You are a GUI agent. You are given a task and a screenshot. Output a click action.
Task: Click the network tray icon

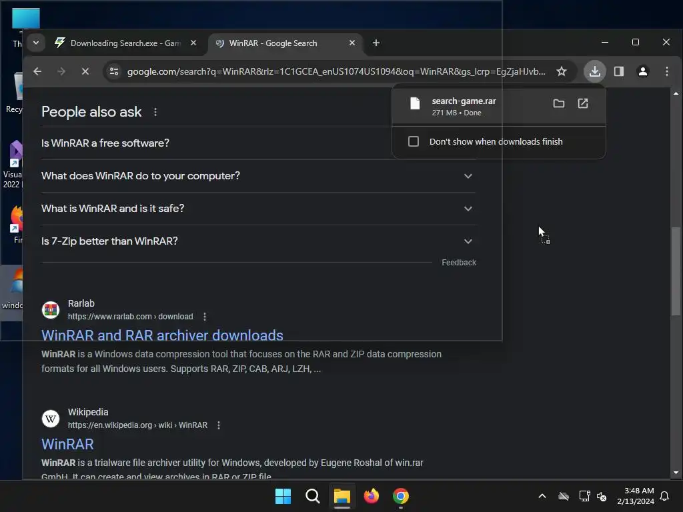click(584, 496)
